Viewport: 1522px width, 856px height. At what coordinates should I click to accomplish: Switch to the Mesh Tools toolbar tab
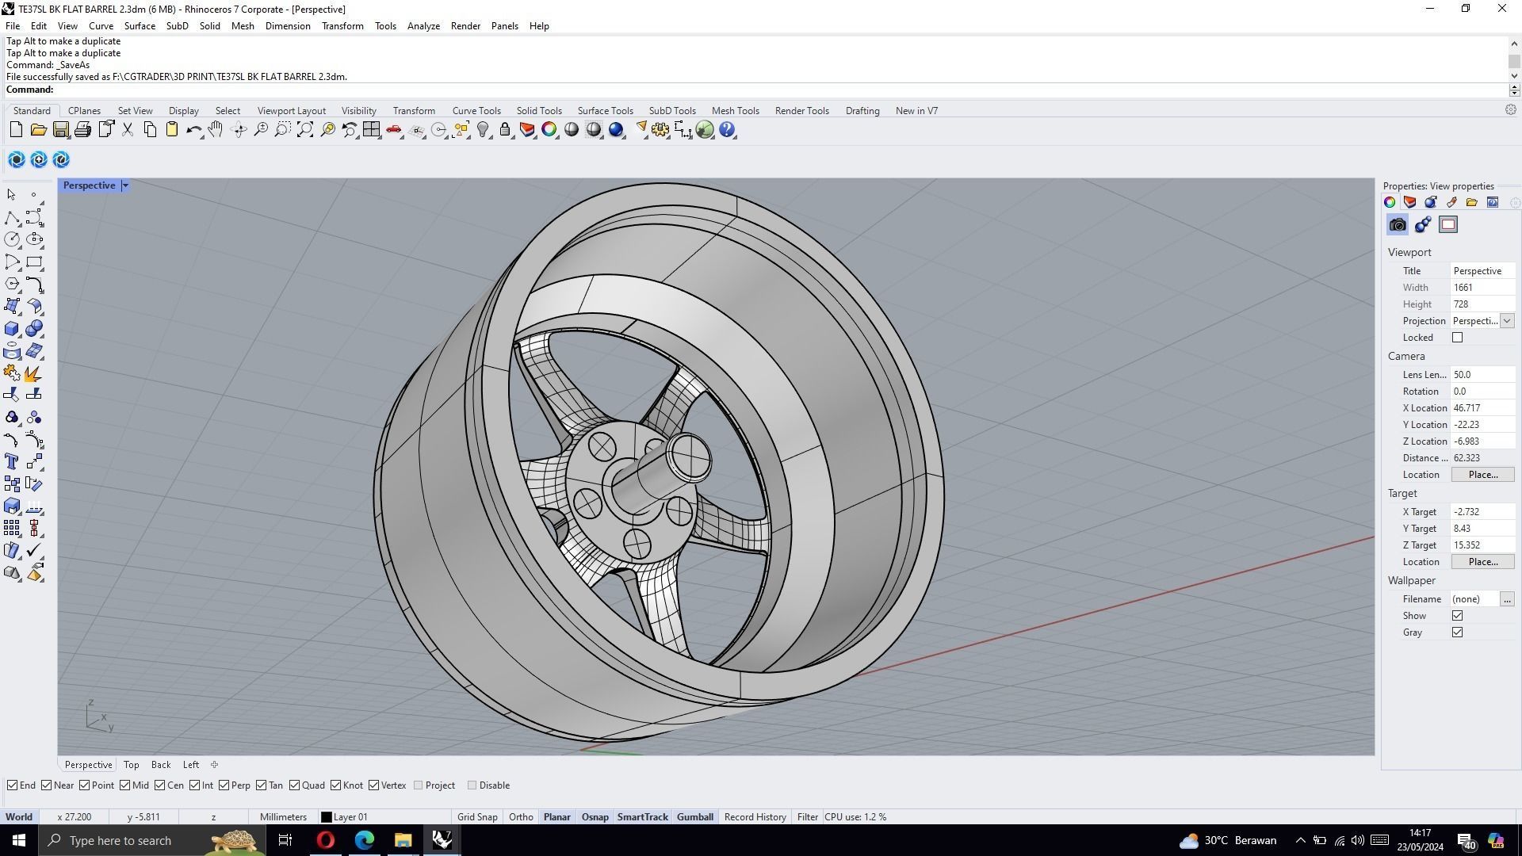[x=735, y=111]
